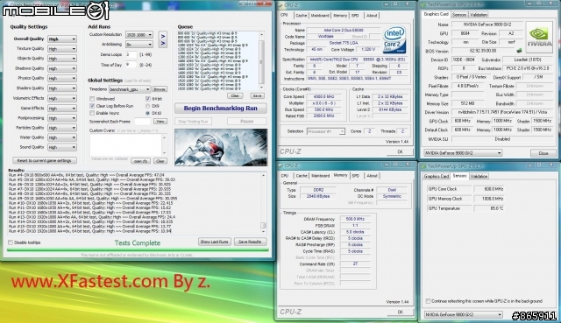Click the green BIOS save chip icon

(519, 51)
